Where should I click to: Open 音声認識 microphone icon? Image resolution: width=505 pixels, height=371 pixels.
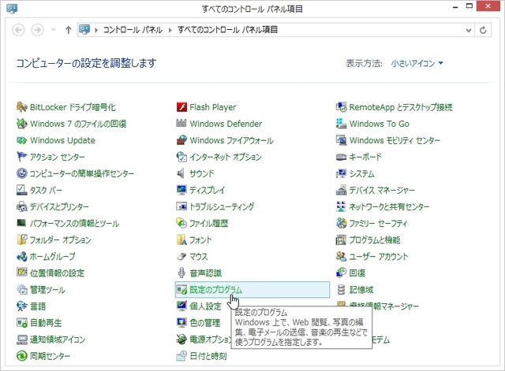pos(181,273)
